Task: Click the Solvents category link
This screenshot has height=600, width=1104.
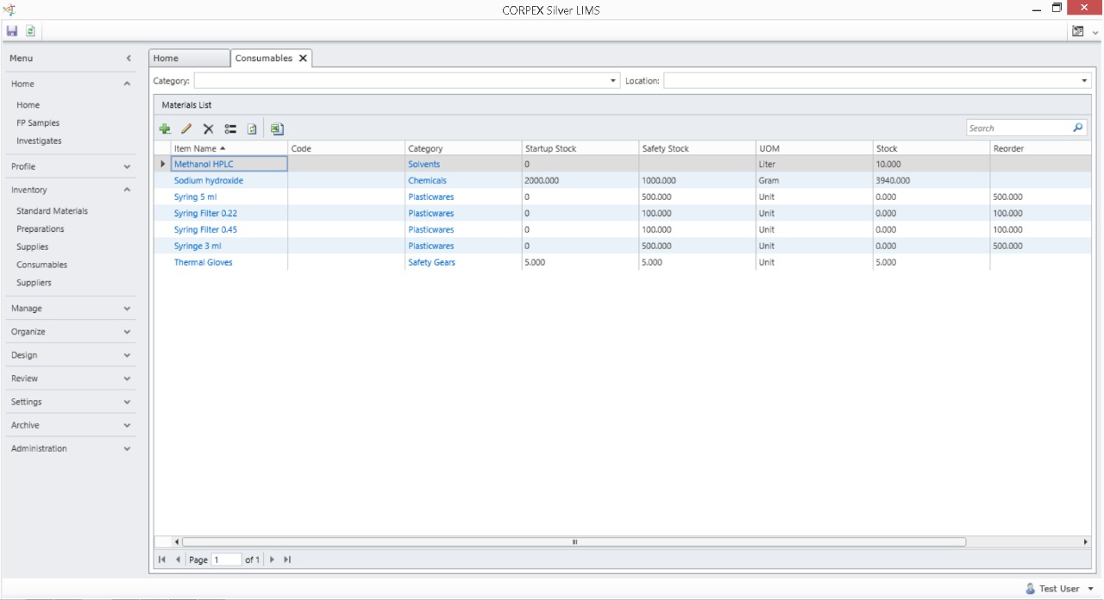Action: [x=423, y=165]
